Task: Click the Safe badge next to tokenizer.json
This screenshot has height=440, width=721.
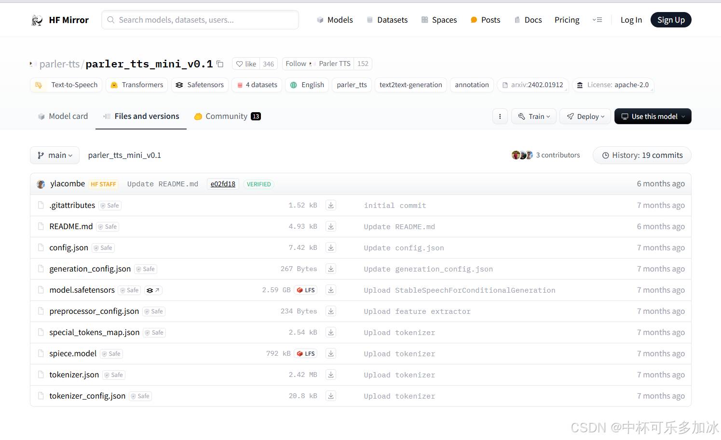Action: [x=114, y=375]
